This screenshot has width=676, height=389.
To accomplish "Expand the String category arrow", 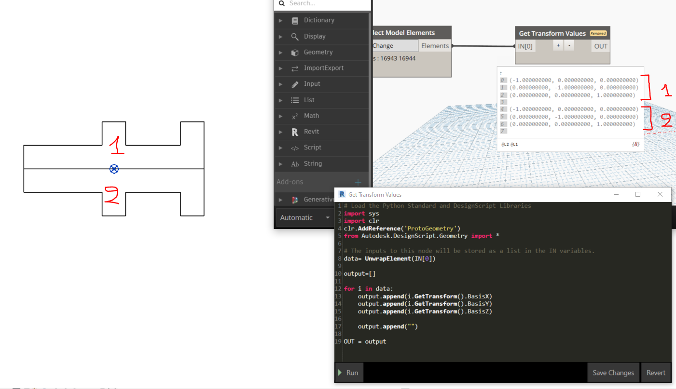I will (281, 164).
